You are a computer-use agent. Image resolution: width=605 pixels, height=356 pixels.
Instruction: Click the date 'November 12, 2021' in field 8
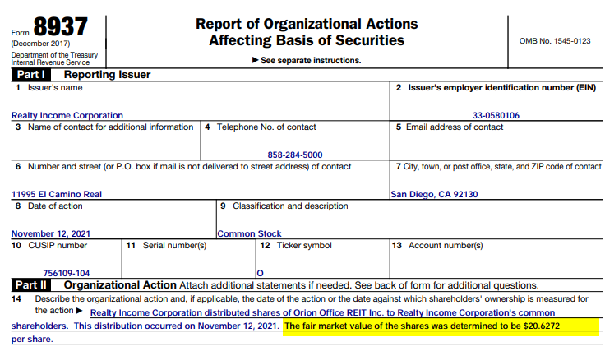[x=50, y=233]
